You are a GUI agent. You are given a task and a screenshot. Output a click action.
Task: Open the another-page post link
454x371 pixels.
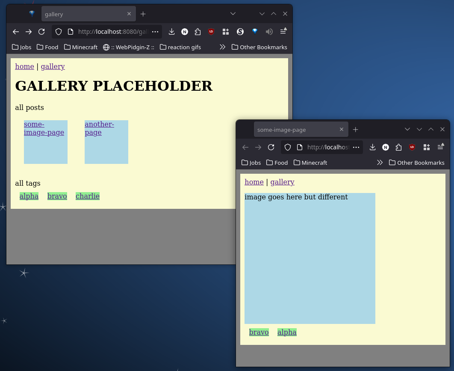point(99,128)
